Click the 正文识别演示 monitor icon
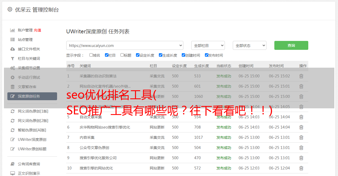Viewport: 338px width, 176px height. [x=12, y=173]
